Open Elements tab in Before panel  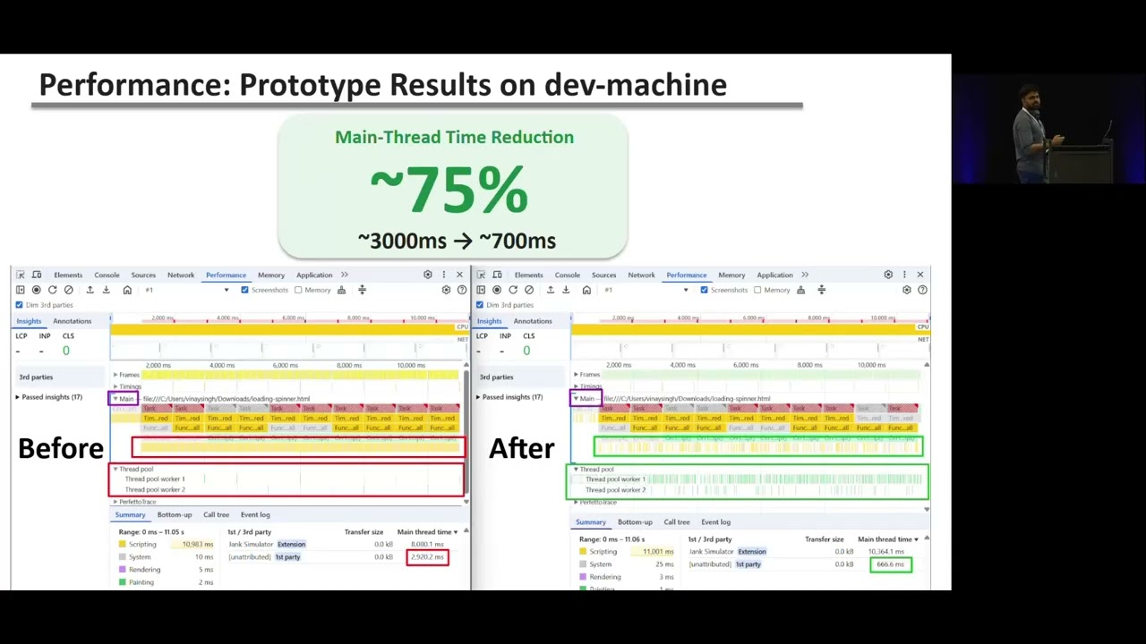(x=68, y=275)
